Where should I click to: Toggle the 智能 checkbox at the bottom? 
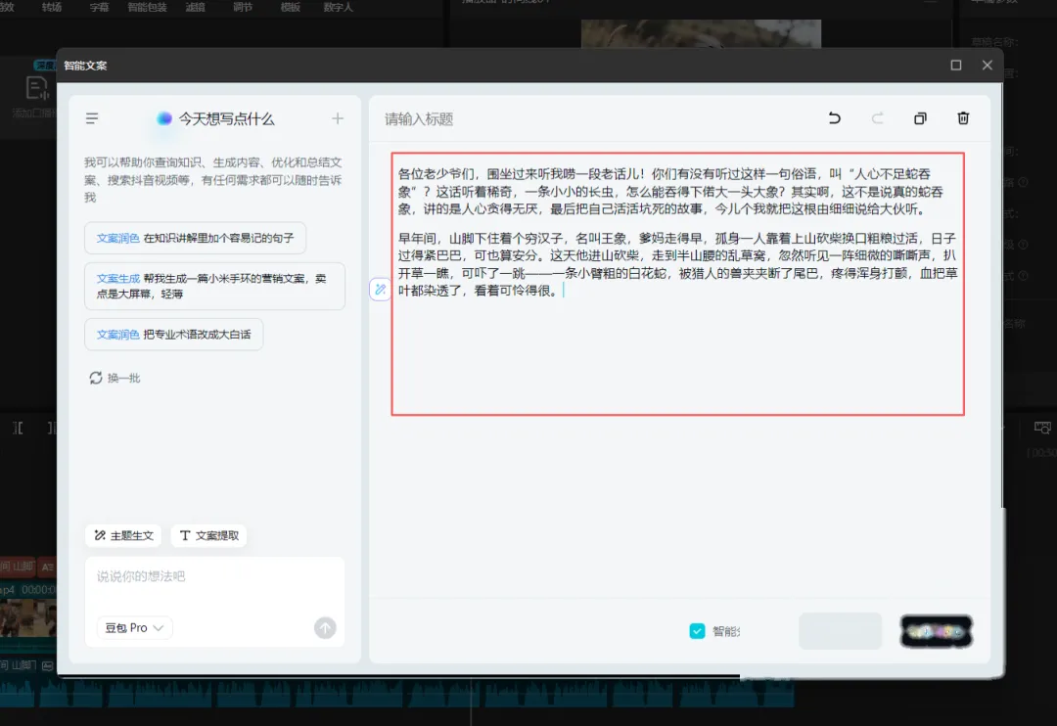click(x=697, y=632)
